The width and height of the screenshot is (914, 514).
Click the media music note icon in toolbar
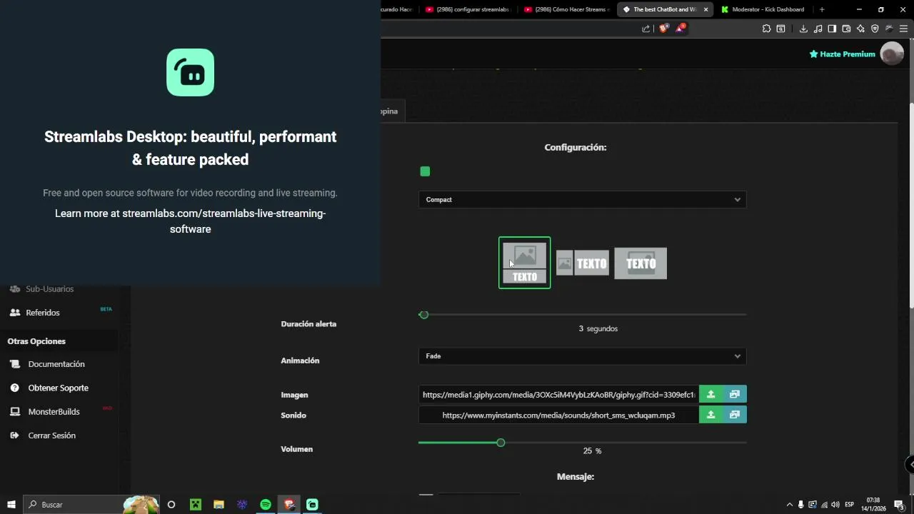pos(818,29)
